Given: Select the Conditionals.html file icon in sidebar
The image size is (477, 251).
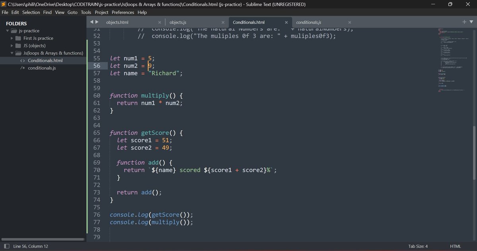Looking at the screenshot, I should (23, 60).
